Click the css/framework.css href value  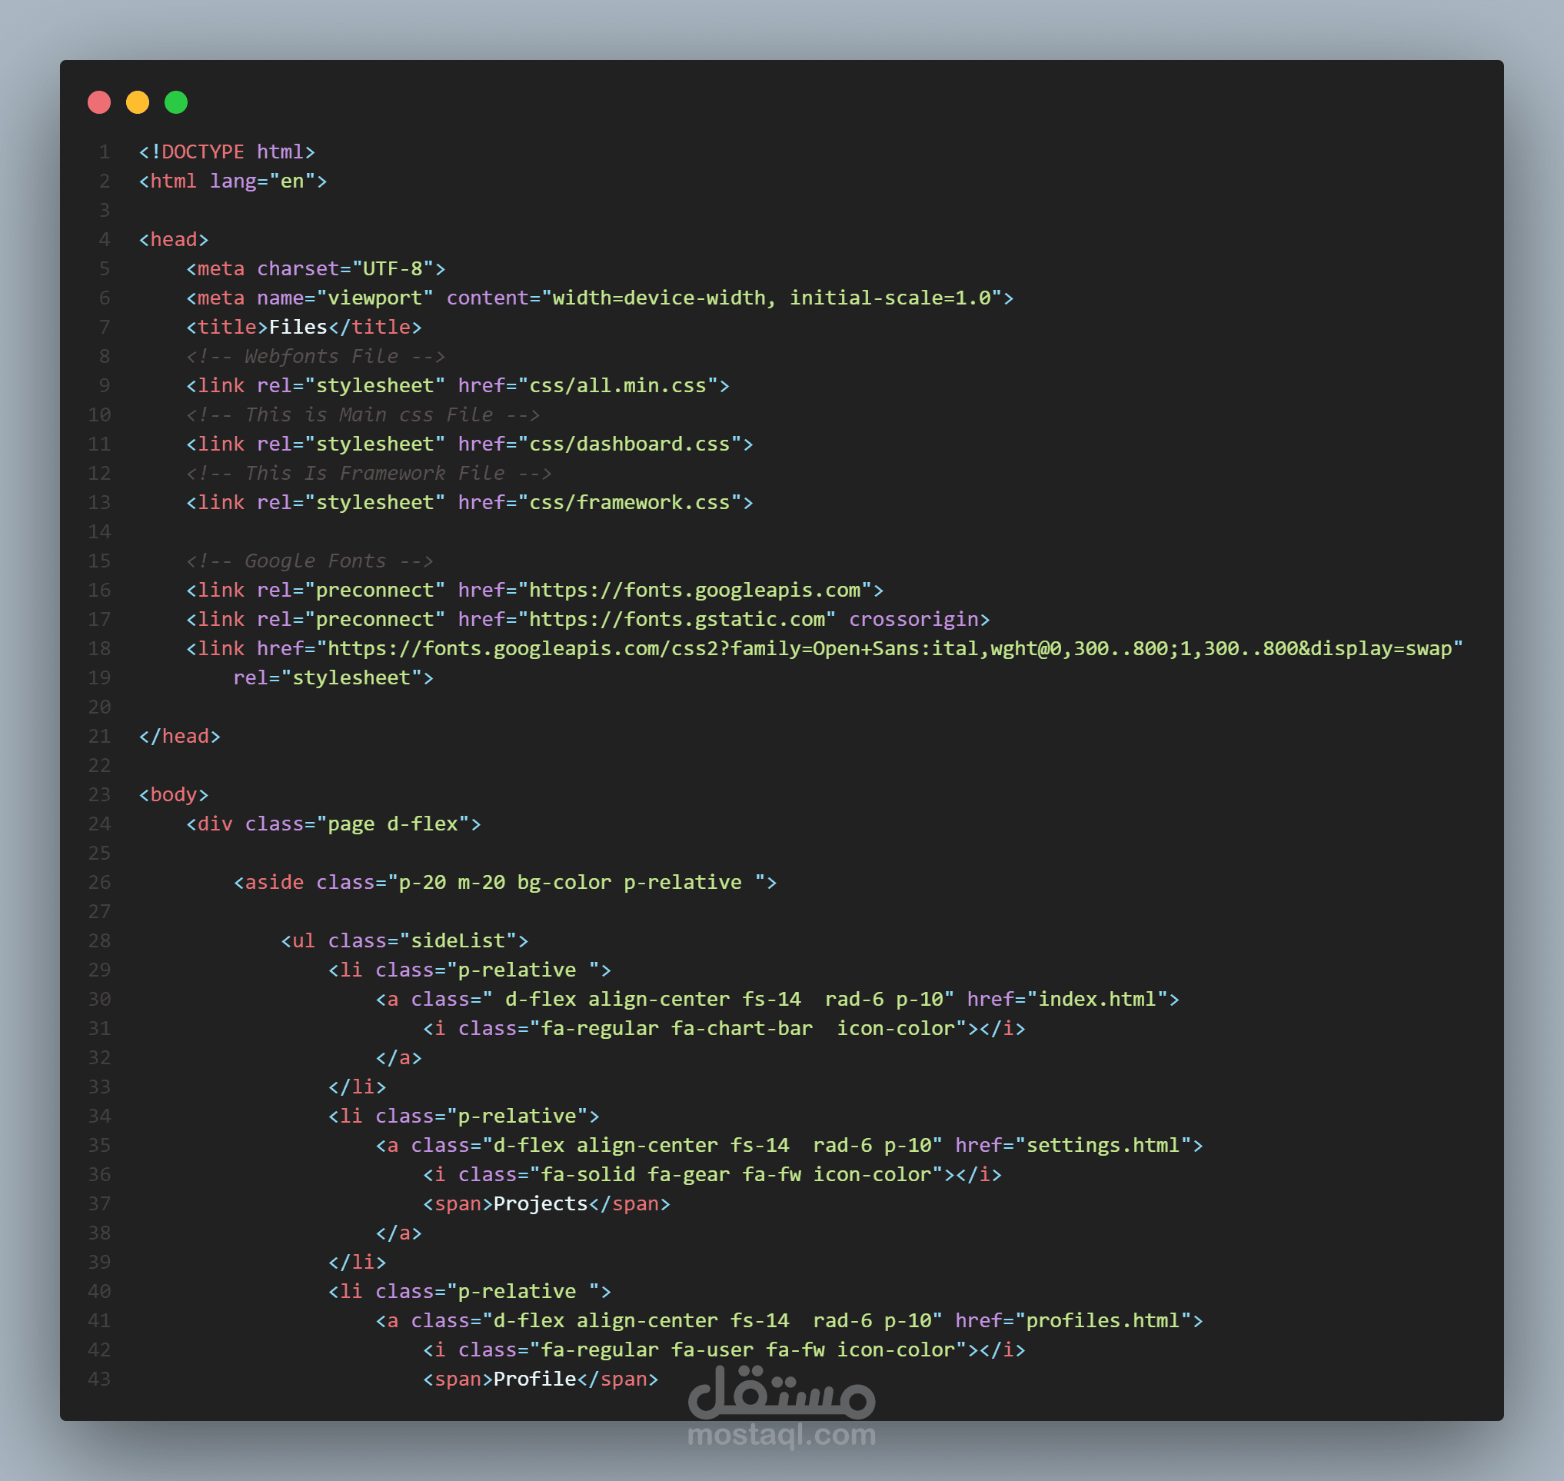point(628,503)
